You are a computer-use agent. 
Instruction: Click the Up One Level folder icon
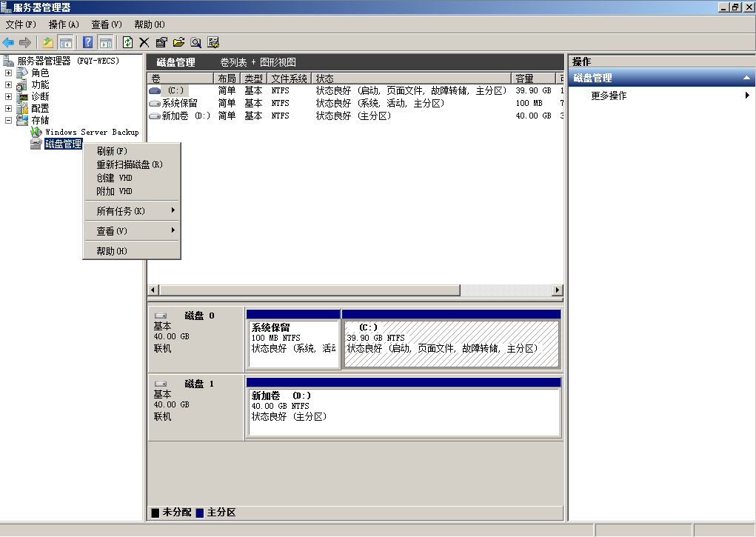click(48, 42)
